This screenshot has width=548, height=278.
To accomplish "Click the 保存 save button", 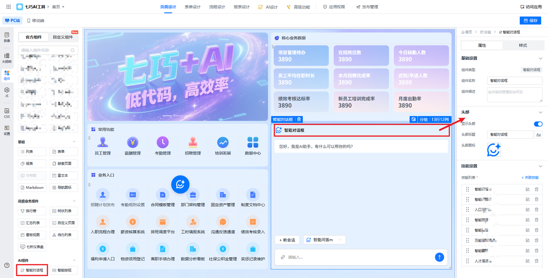I will (530, 21).
